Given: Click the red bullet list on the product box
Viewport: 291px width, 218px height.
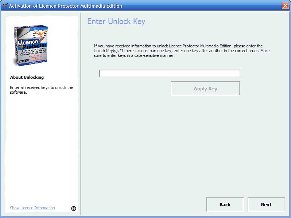Looking at the screenshot, I should [38, 58].
